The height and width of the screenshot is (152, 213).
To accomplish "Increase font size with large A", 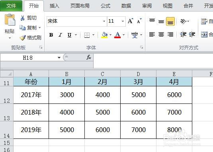I will pos(131,21).
